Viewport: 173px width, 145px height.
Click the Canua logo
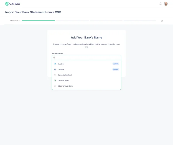coord(12,4)
